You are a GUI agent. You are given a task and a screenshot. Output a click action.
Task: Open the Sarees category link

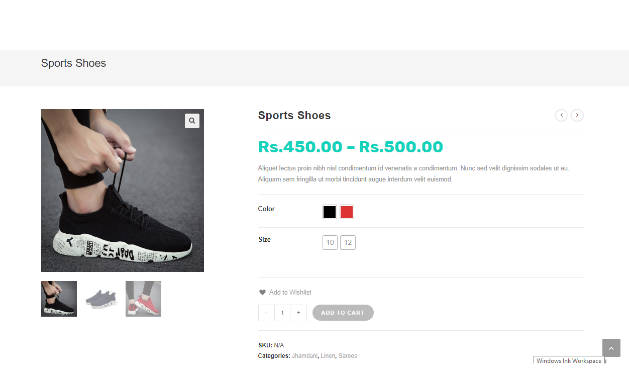[348, 356]
